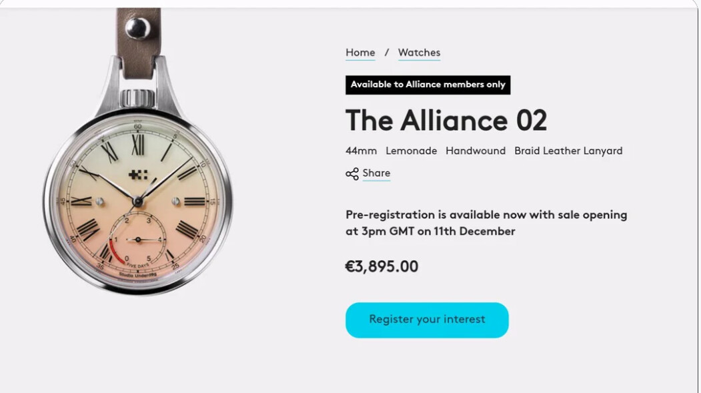Click the Lemonade colour label
This screenshot has height=393, width=701.
[411, 151]
